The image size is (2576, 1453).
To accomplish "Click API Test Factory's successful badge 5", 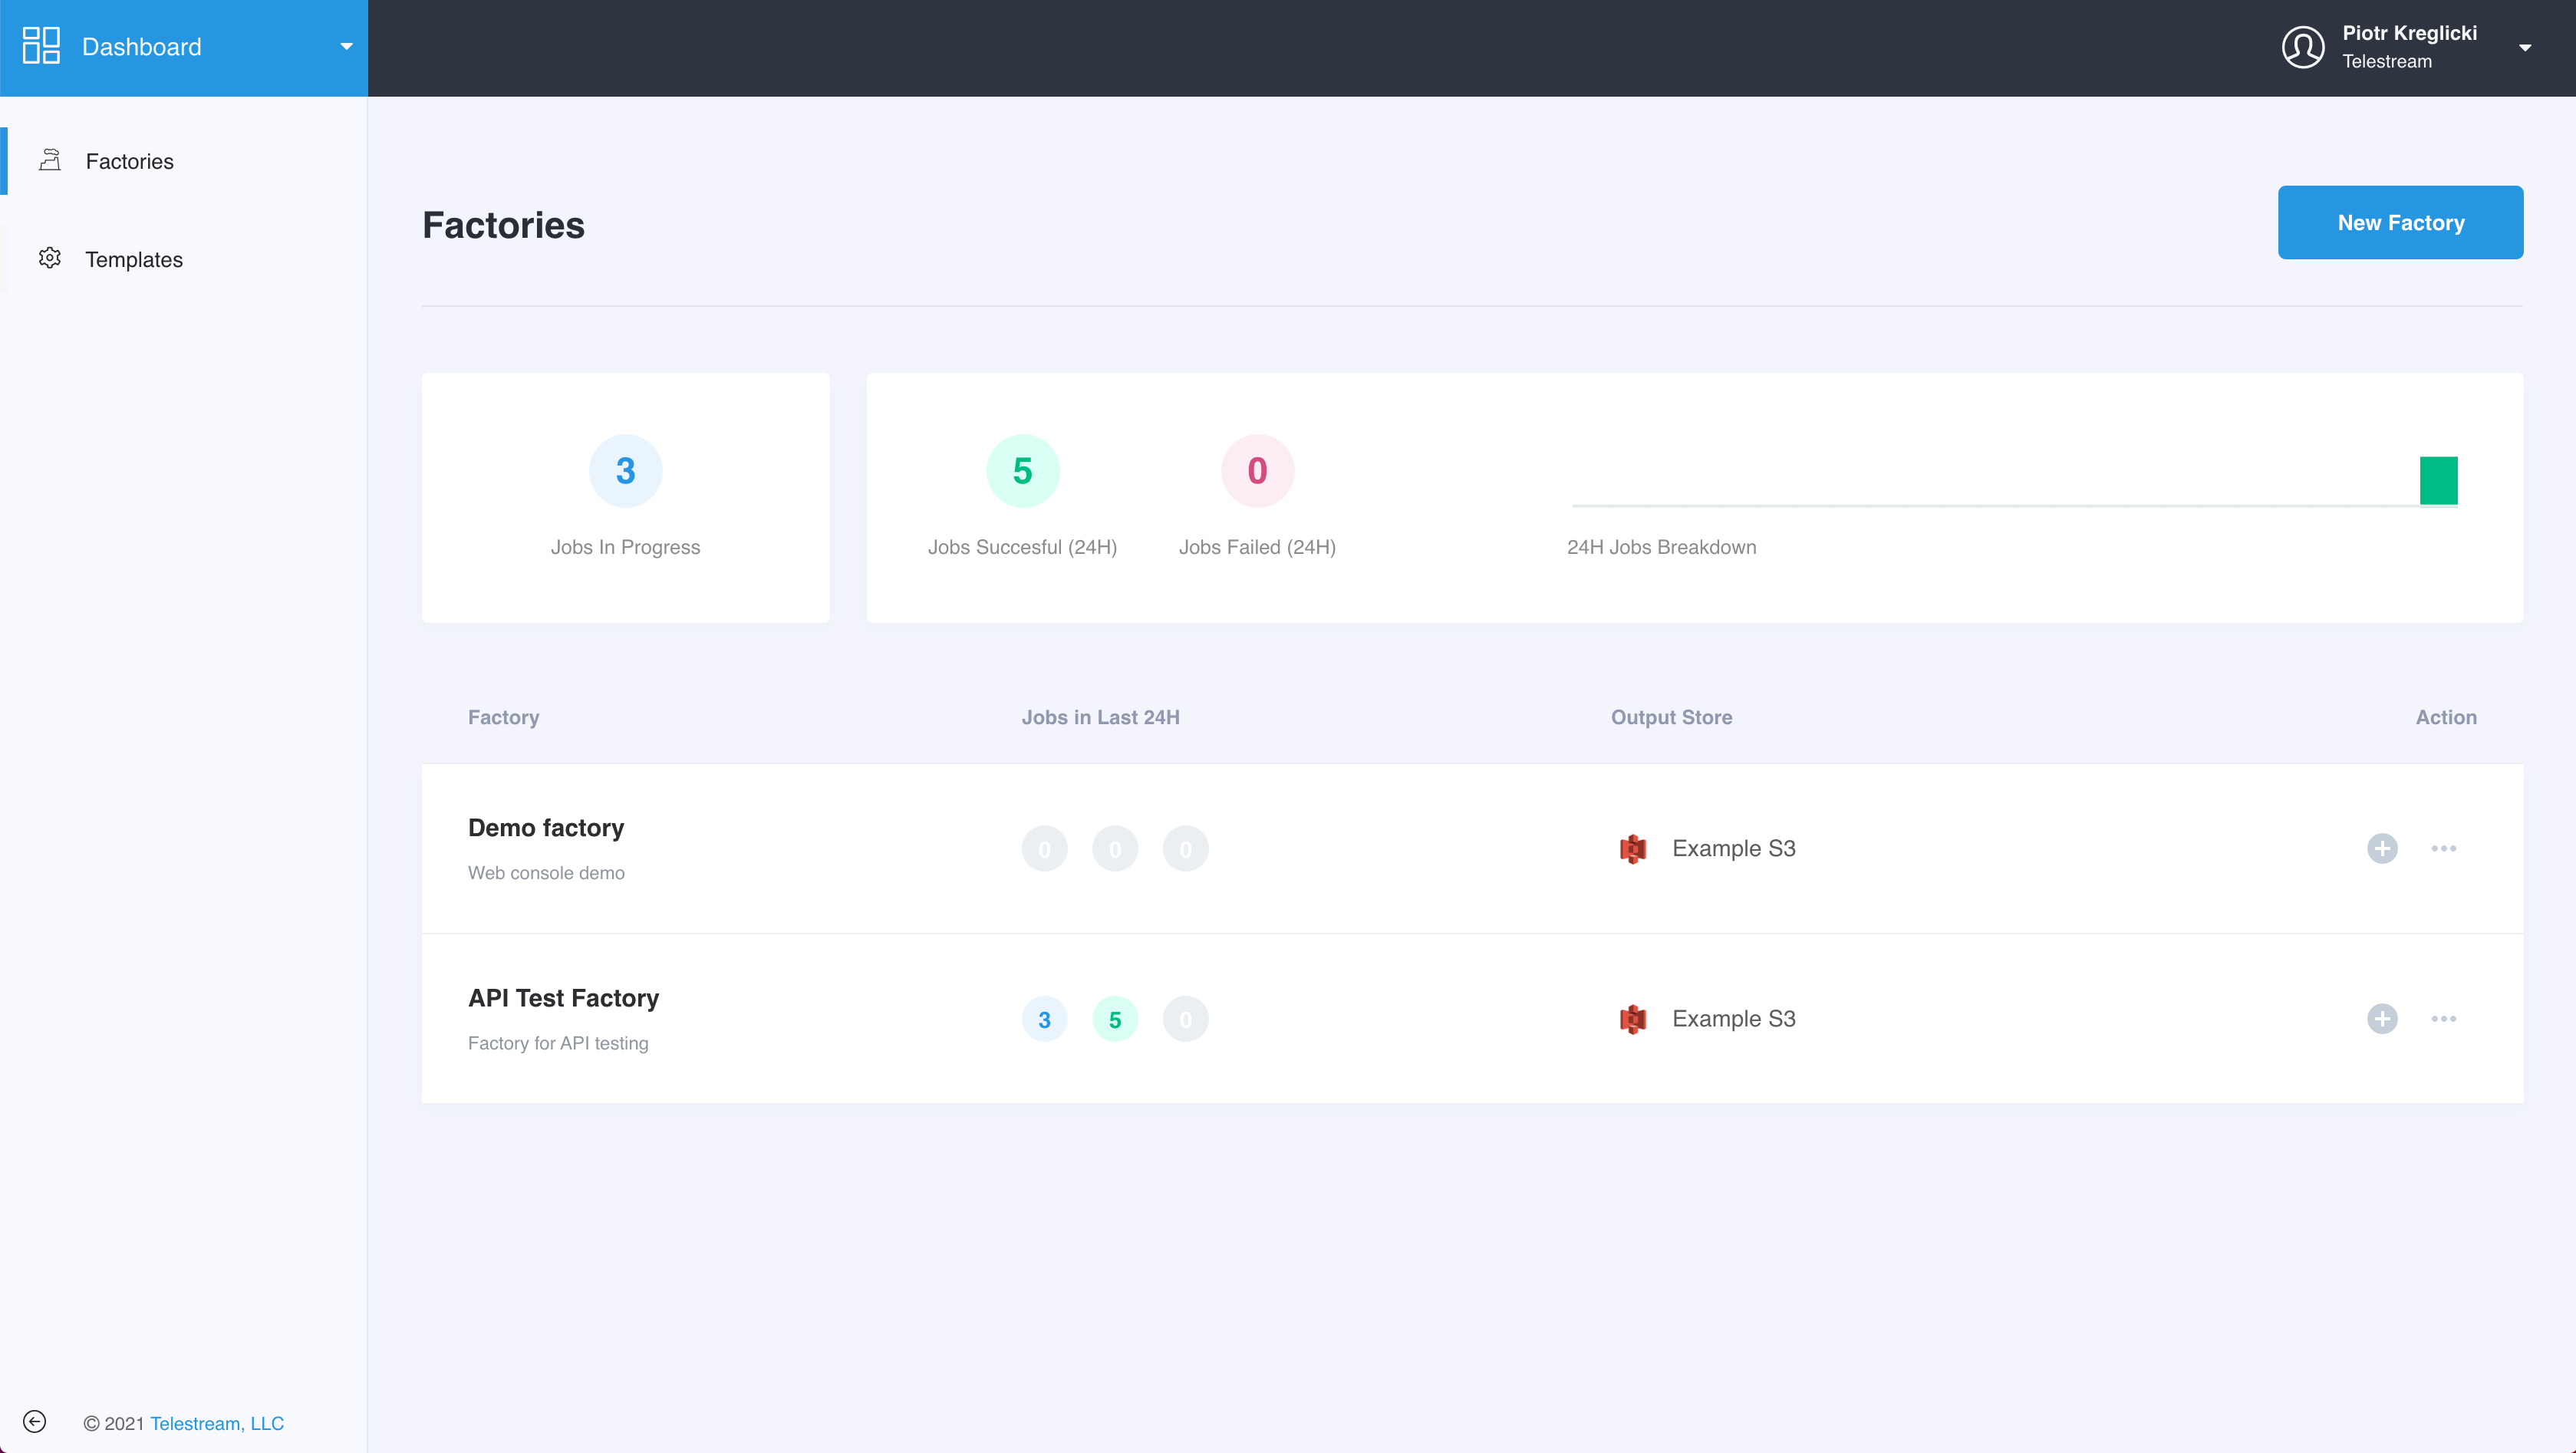I will pos(1115,1019).
